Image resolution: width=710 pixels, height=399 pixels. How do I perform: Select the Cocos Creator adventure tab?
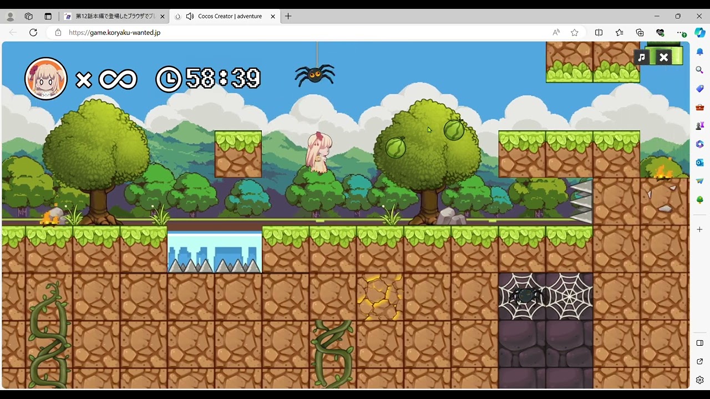[230, 16]
